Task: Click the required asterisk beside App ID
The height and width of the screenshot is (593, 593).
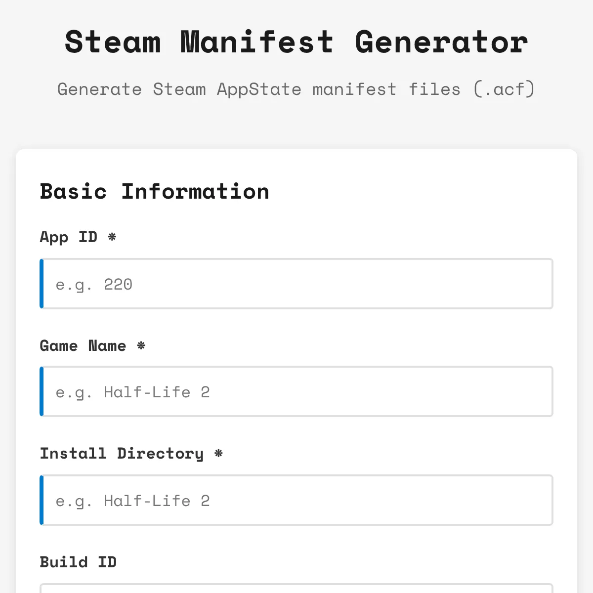Action: [x=112, y=237]
